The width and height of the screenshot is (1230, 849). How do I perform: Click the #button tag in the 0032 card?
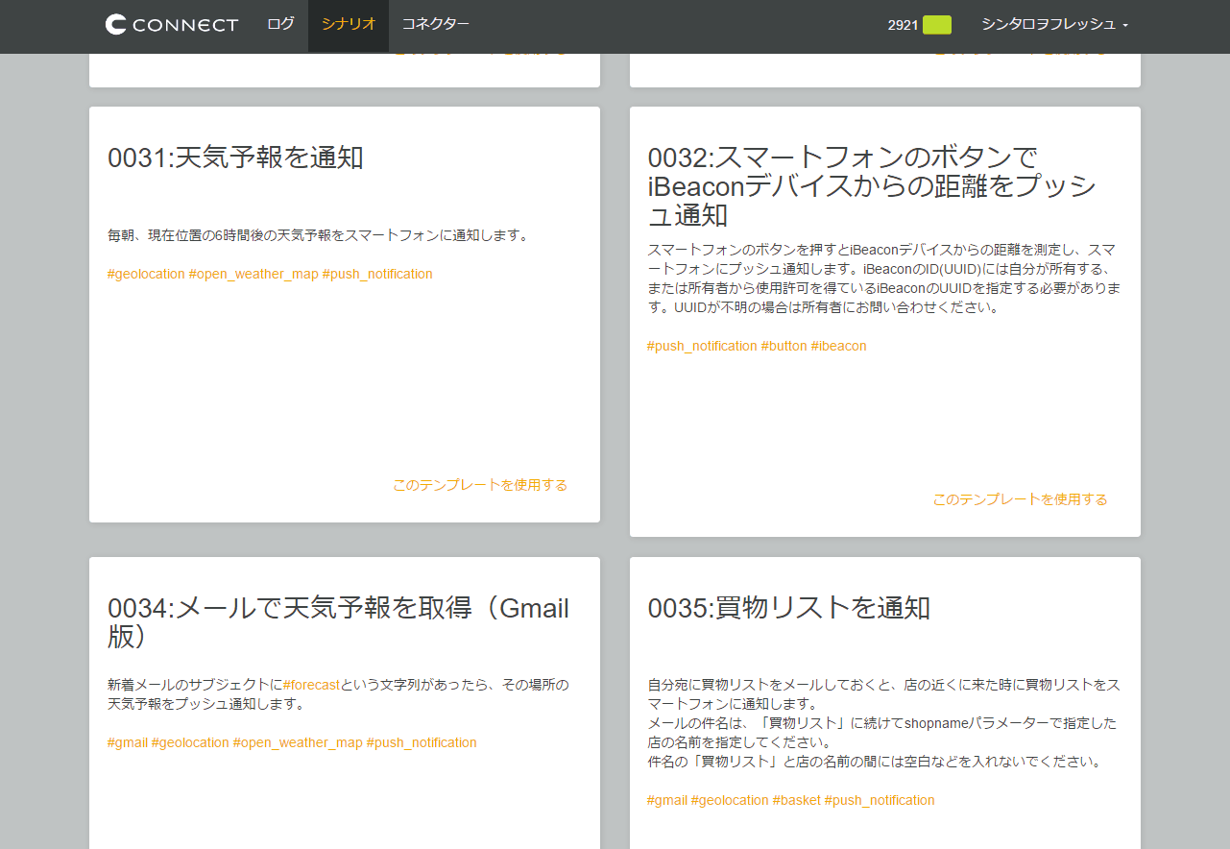coord(784,346)
